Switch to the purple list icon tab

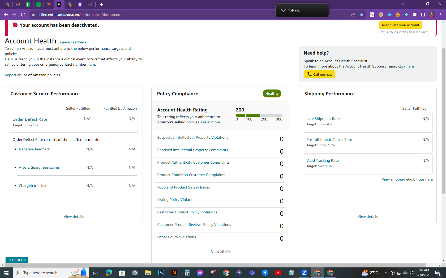click(80, 5)
